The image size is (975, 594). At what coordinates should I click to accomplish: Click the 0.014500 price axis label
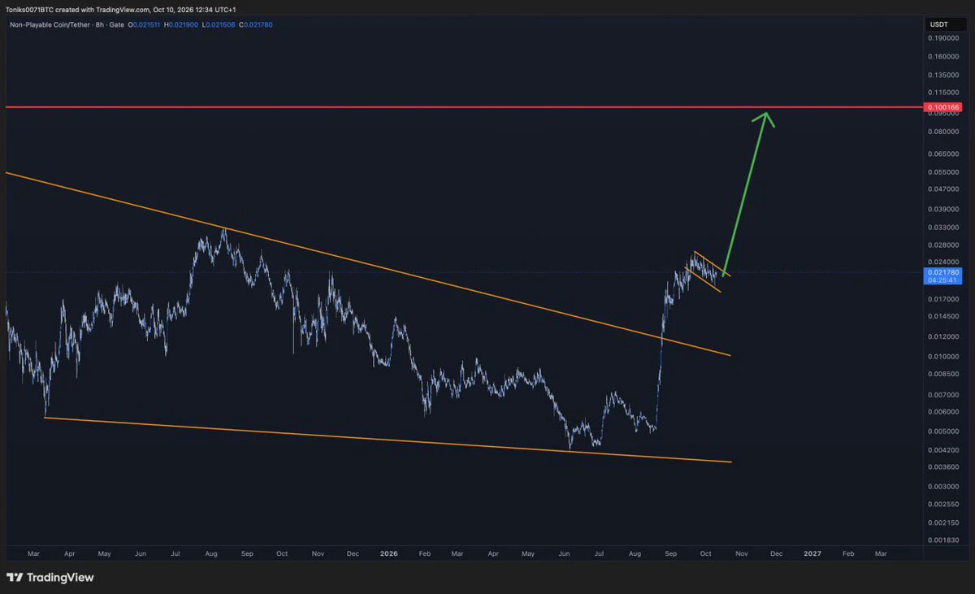point(944,316)
